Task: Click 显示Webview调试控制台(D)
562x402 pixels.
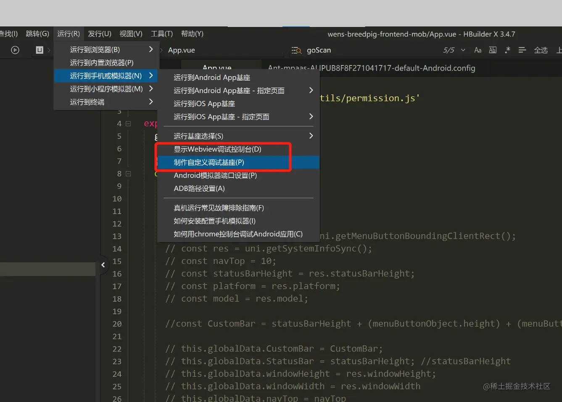Action: pyautogui.click(x=238, y=149)
